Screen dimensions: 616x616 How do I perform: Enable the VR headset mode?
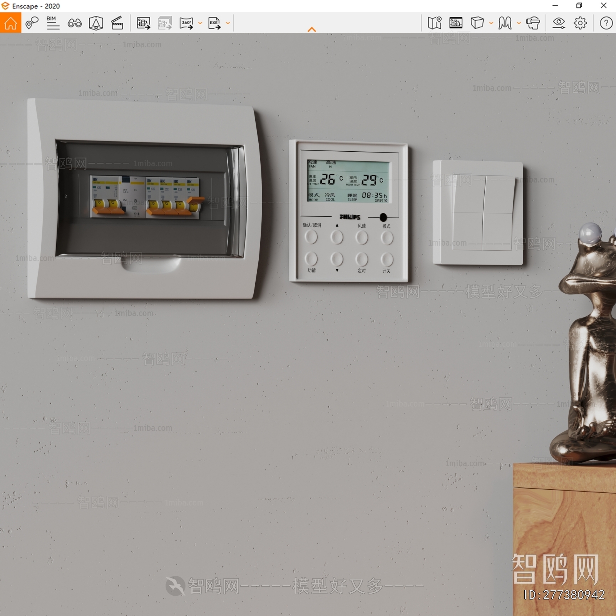(533, 23)
